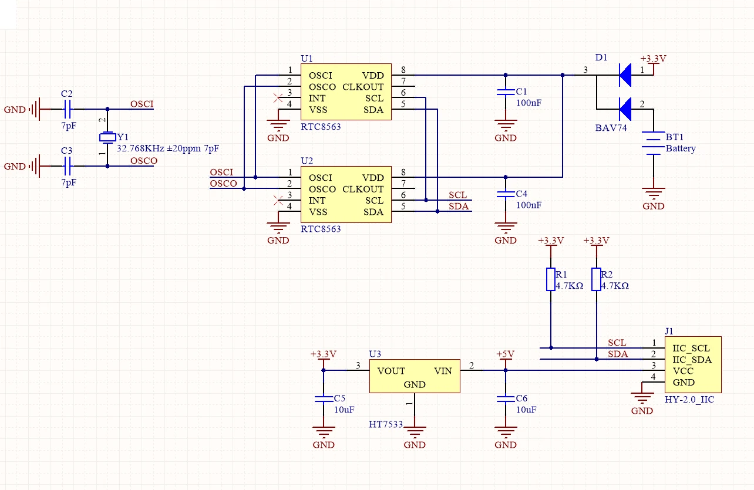Click the GND symbol below C6

click(x=506, y=438)
